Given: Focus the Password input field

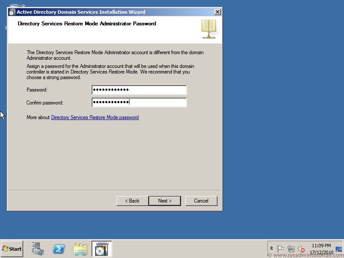Looking at the screenshot, I should tap(138, 90).
